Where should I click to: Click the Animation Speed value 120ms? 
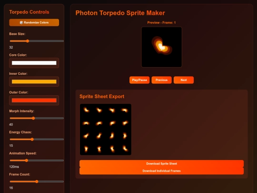click(x=14, y=167)
